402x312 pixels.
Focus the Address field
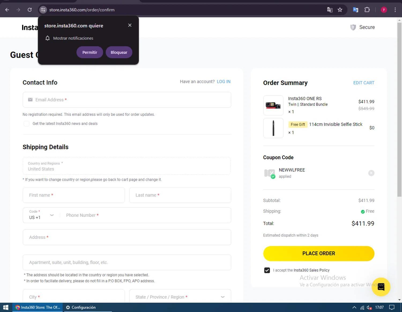(127, 237)
